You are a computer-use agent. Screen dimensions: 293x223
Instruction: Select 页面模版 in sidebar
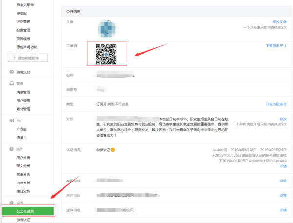[x=23, y=39]
